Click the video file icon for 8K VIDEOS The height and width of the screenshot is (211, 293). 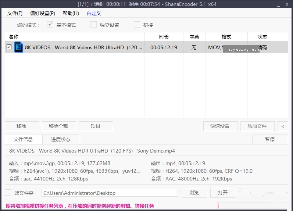(19, 47)
